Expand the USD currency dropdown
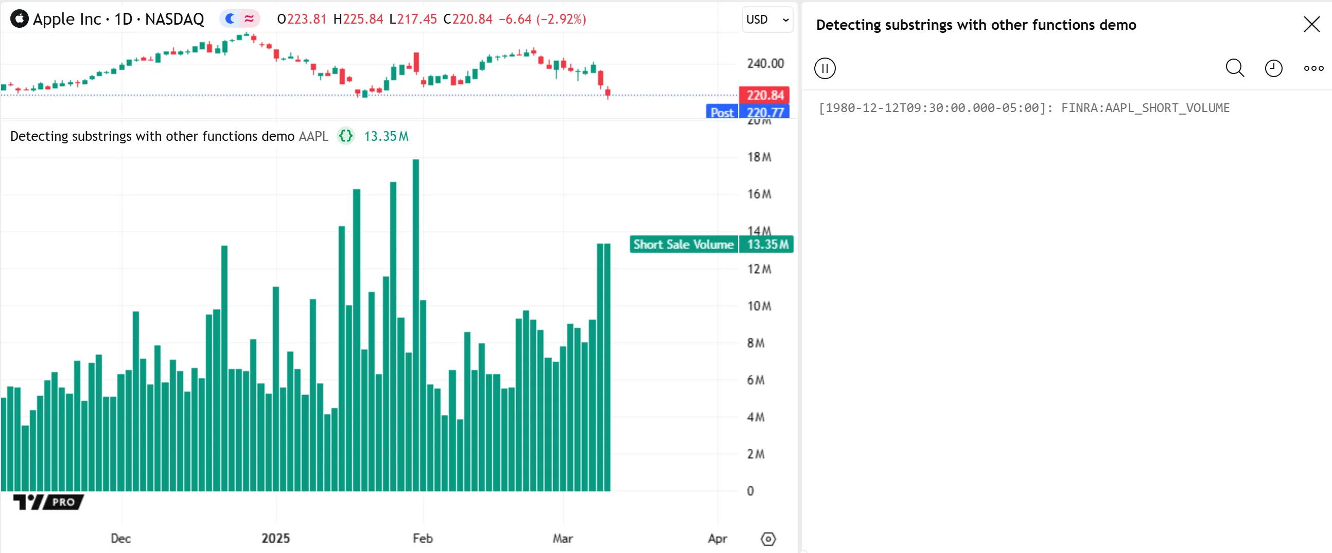This screenshot has height=553, width=1332. click(767, 20)
